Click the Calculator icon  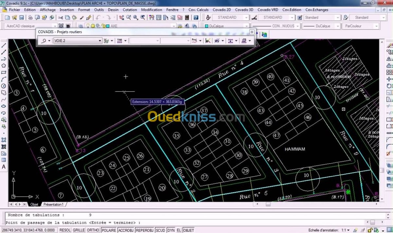(187, 17)
